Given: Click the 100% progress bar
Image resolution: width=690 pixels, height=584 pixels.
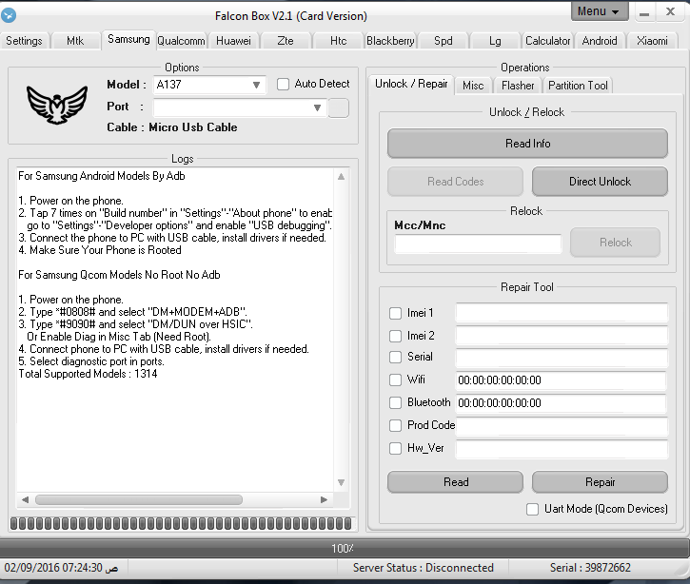Looking at the screenshot, I should [343, 549].
